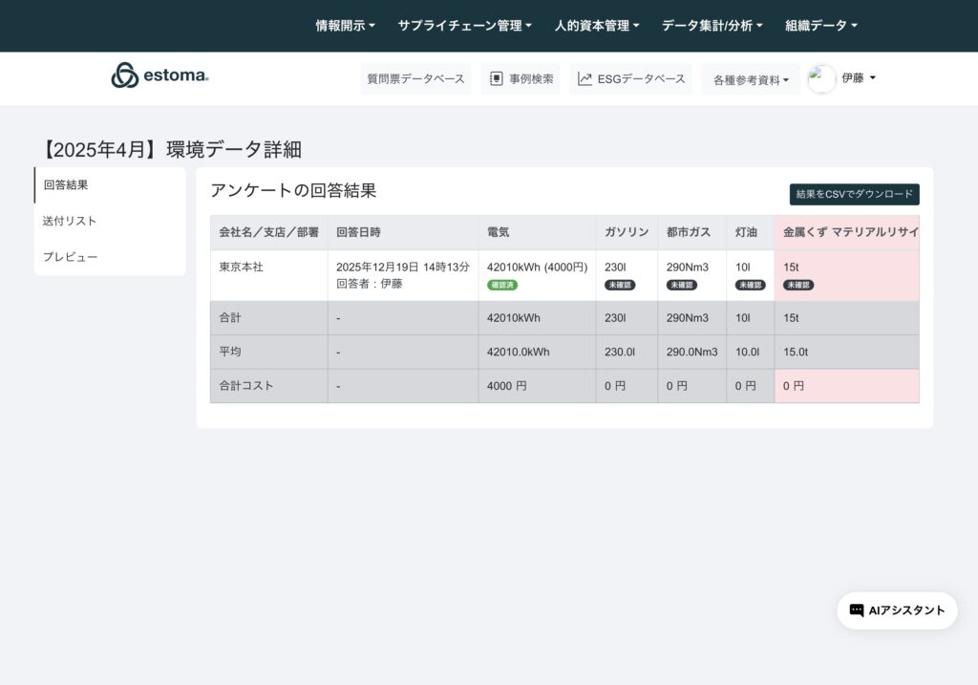The width and height of the screenshot is (978, 685).
Task: Click the 未確認 badge under 金属くず
Action: click(x=798, y=285)
